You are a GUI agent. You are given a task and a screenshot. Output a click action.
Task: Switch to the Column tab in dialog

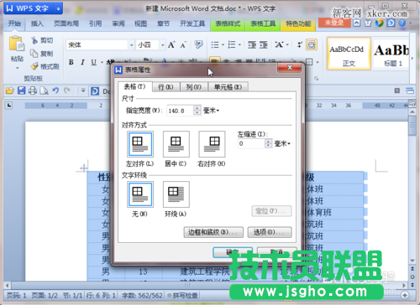point(193,87)
